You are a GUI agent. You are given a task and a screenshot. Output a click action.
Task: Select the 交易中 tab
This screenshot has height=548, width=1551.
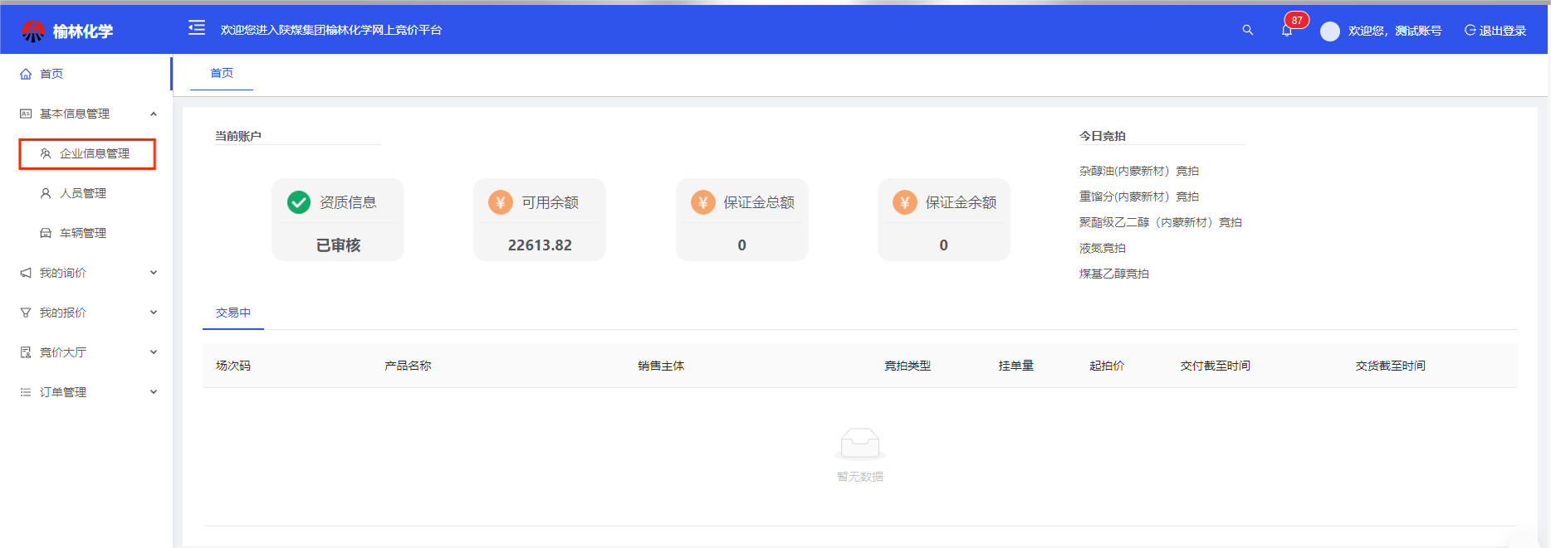tap(233, 313)
